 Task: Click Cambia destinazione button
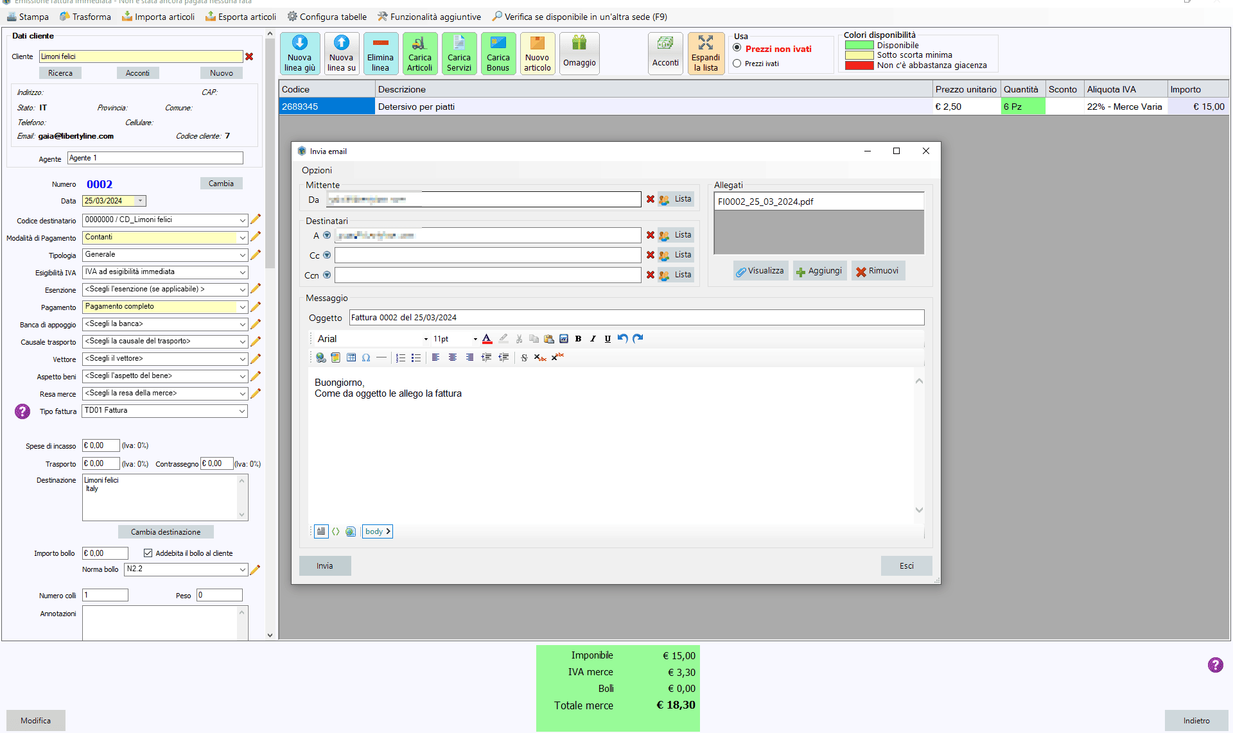point(166,531)
